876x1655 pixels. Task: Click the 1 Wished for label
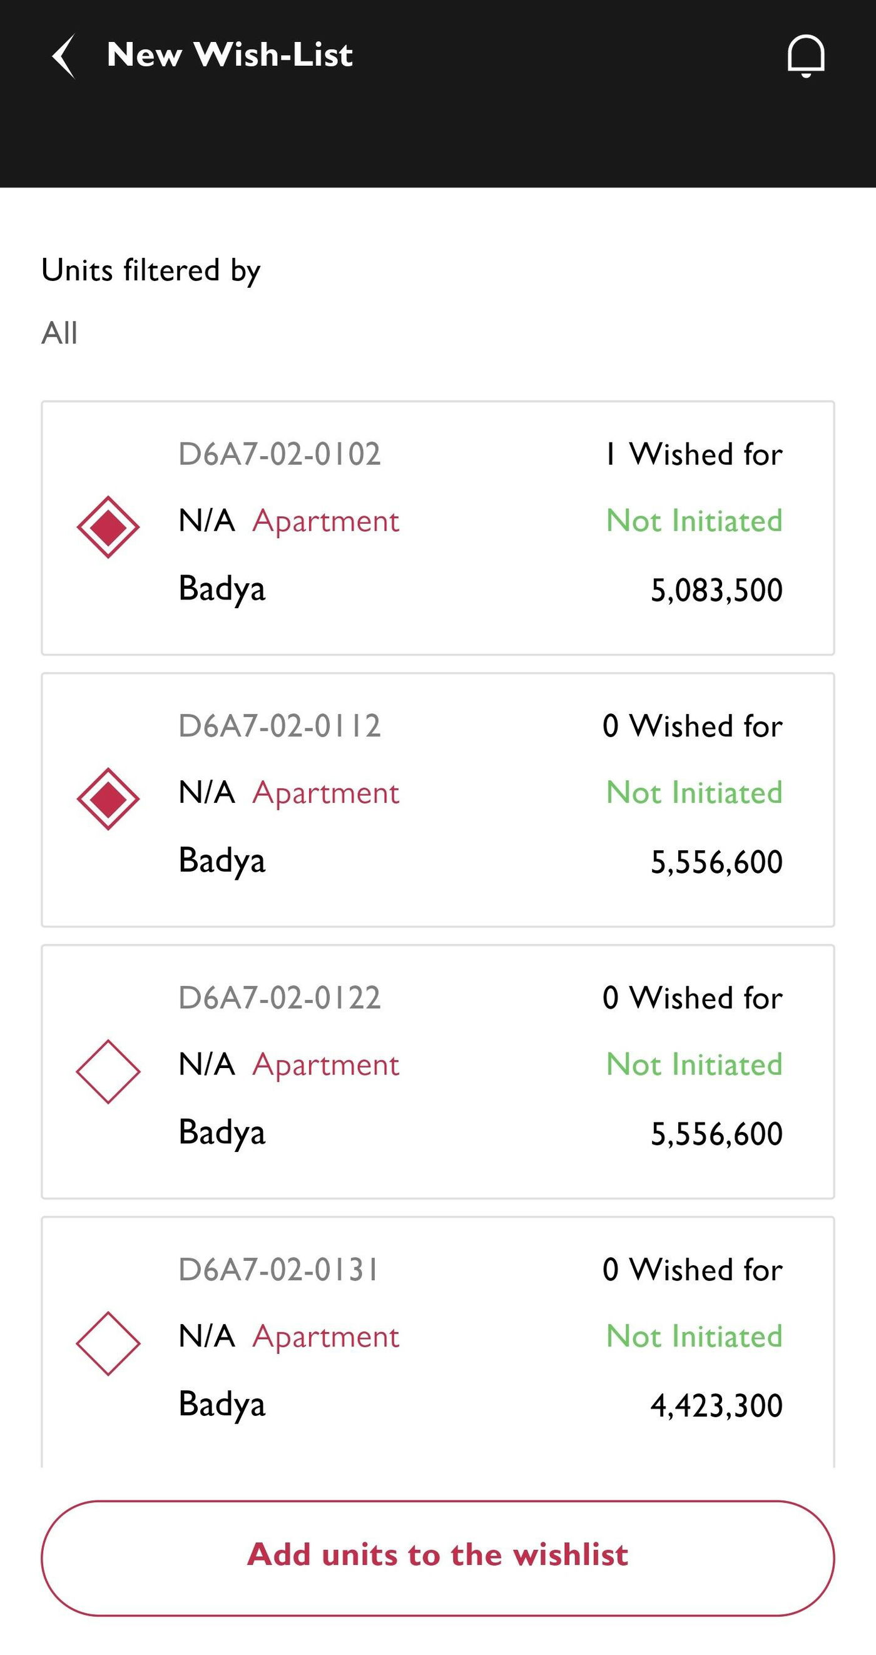point(693,454)
